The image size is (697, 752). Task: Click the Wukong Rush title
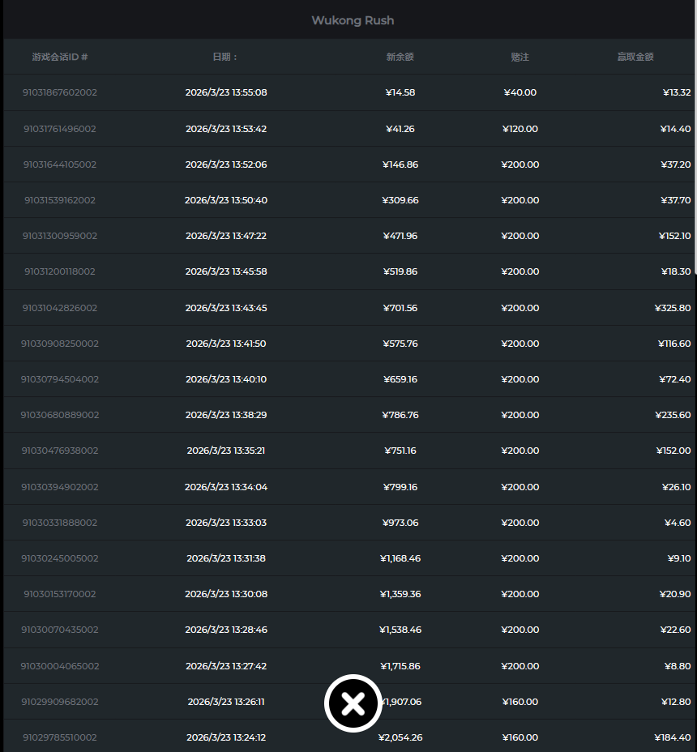click(x=353, y=20)
